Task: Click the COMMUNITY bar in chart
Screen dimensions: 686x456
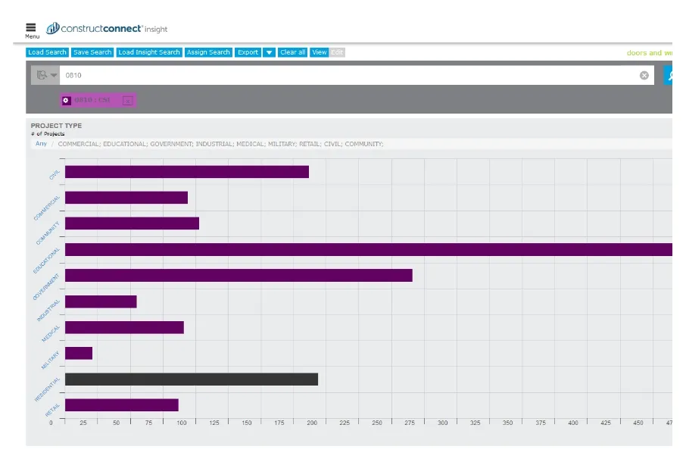Action: (132, 223)
